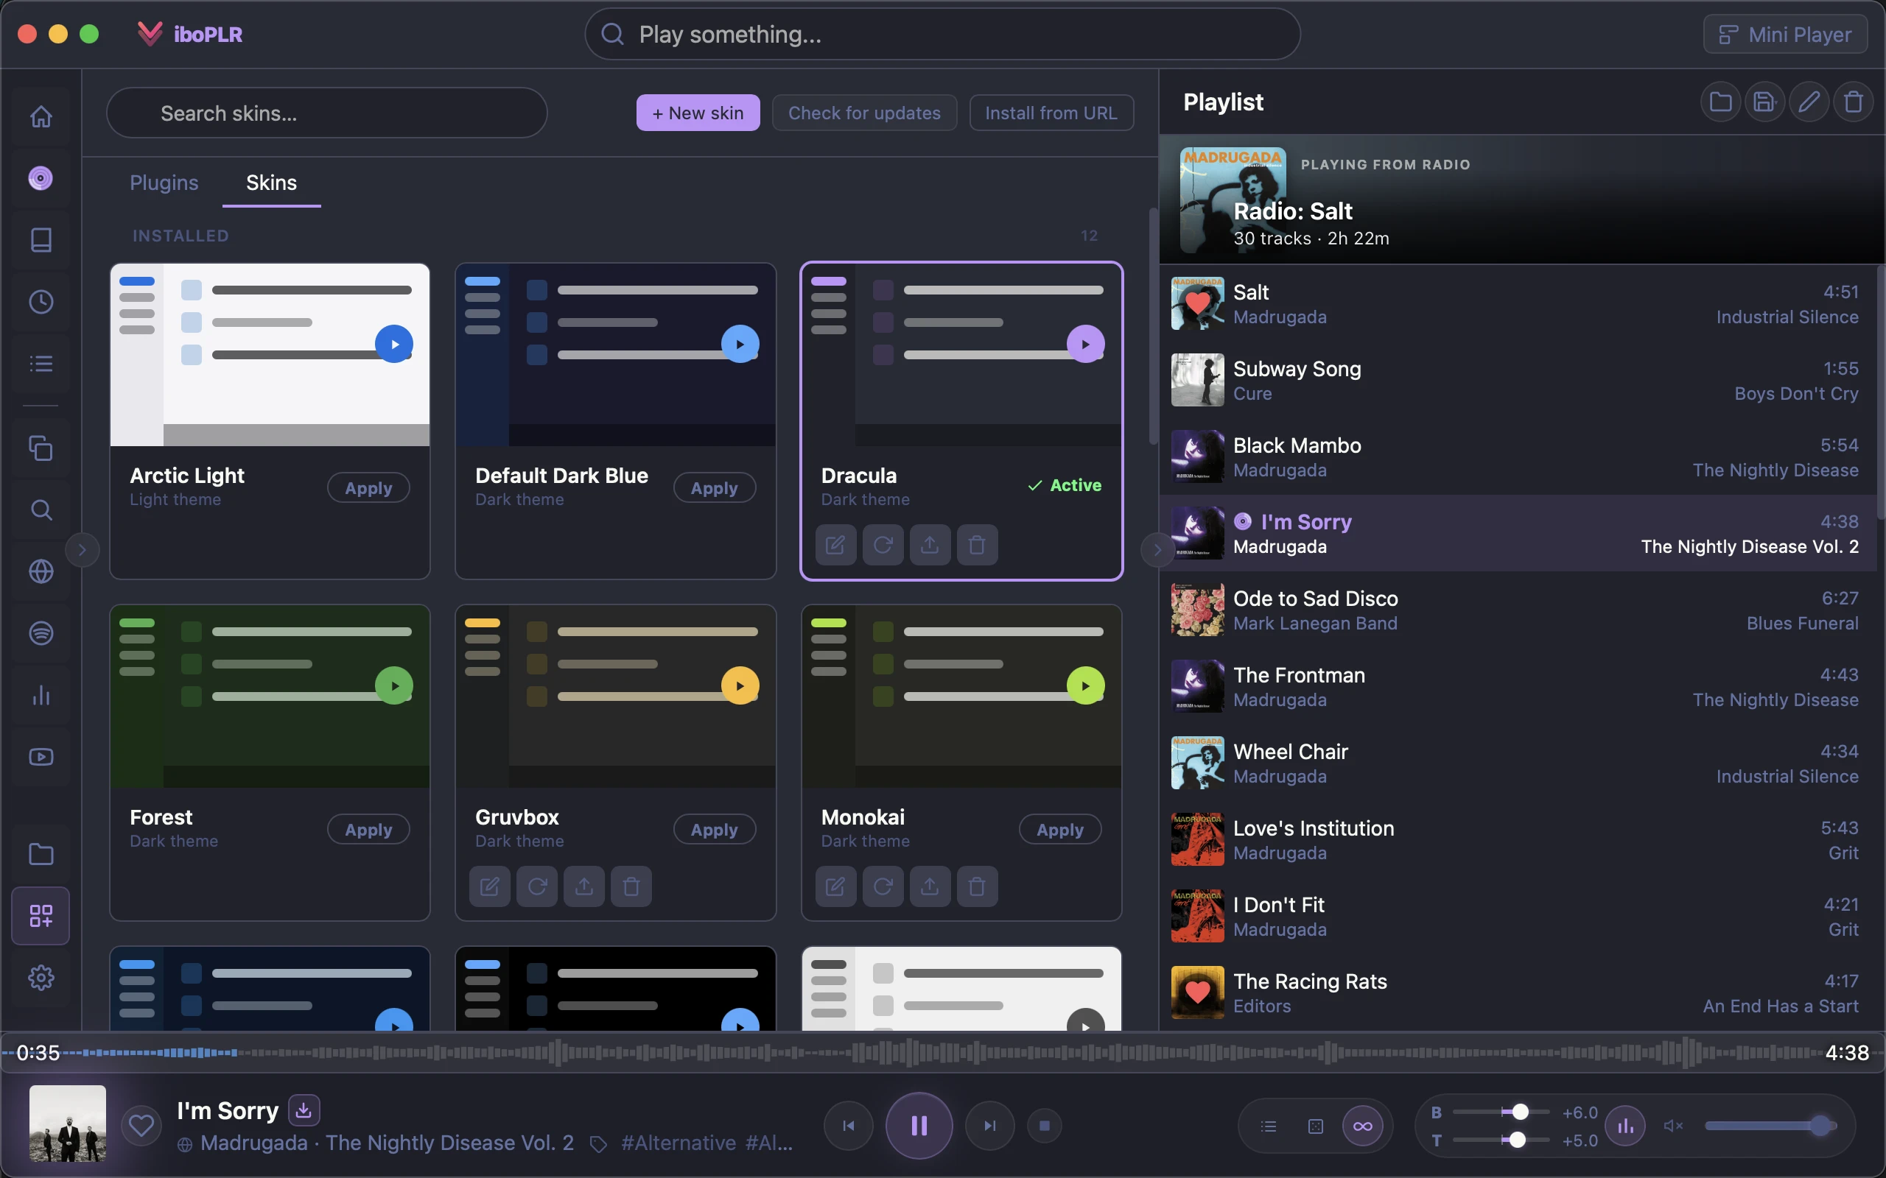Select Ode to Sad Disco in playlist
This screenshot has height=1178, width=1886.
click(x=1518, y=610)
